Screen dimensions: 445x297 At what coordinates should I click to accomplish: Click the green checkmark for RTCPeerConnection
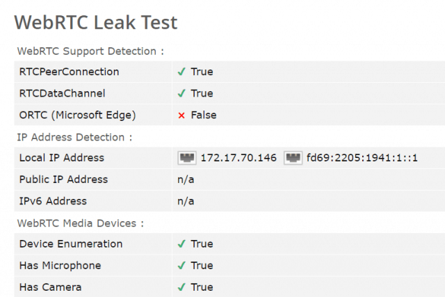pos(181,72)
